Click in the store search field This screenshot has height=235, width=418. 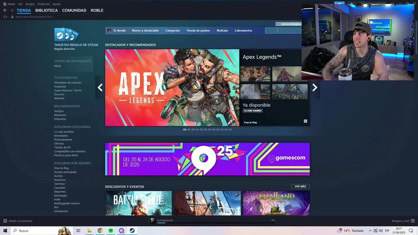pyautogui.click(x=283, y=31)
